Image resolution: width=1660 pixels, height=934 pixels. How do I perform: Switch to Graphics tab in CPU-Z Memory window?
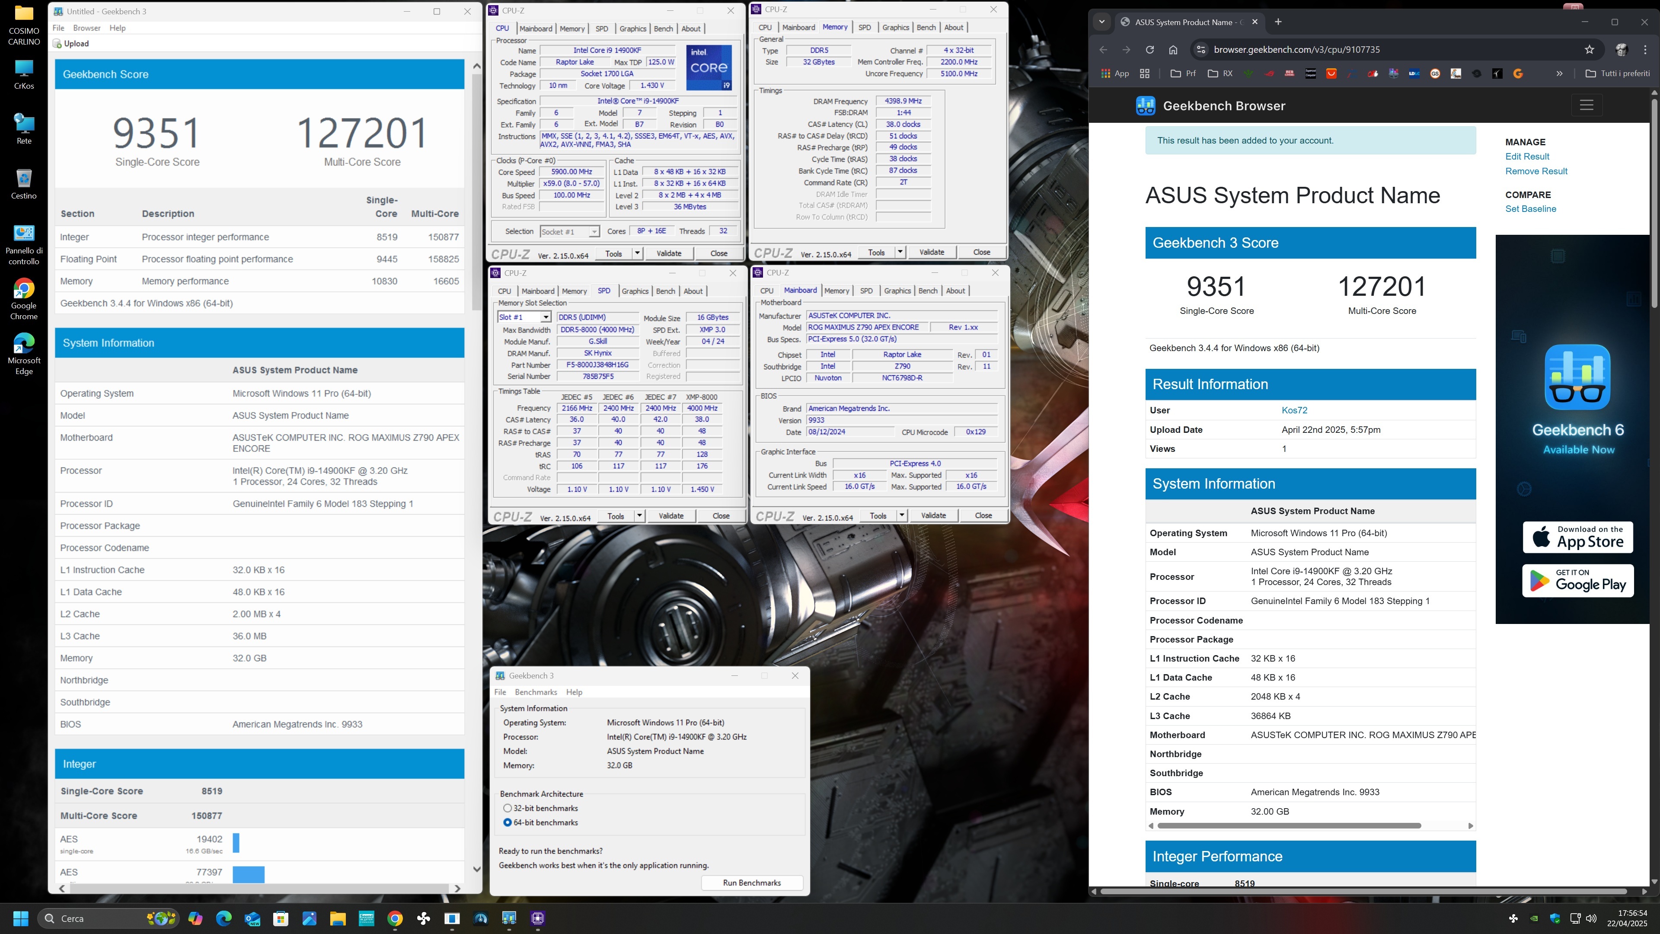coord(895,27)
